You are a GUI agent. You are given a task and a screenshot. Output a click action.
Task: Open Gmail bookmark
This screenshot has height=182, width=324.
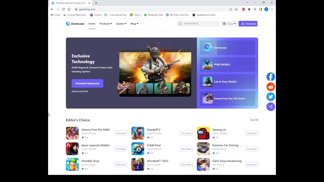(x=55, y=15)
